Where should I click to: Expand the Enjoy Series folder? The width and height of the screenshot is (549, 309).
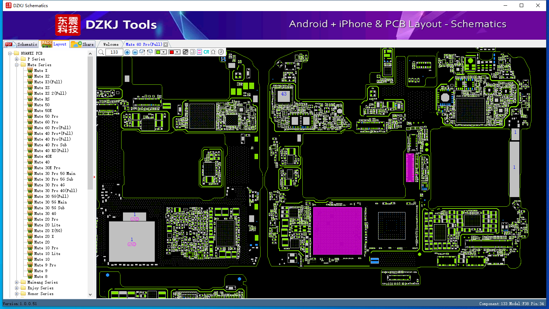tap(16, 288)
